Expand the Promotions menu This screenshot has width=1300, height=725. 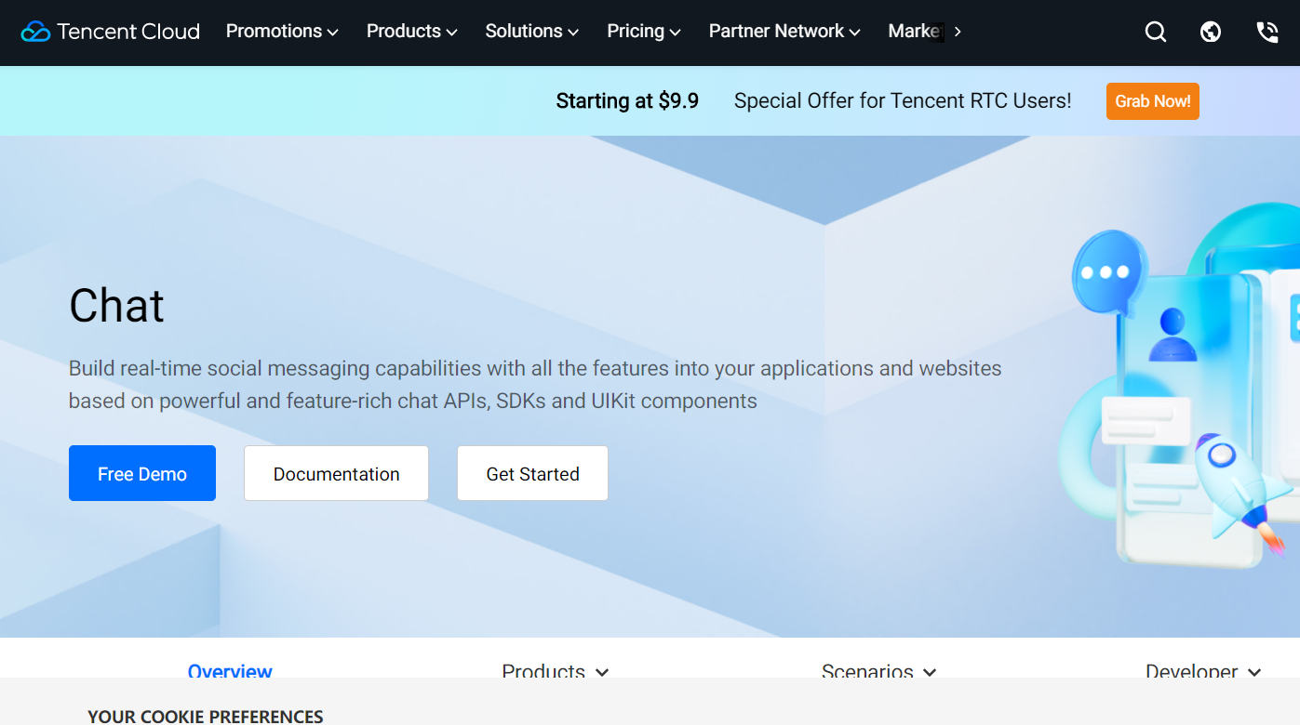click(282, 32)
